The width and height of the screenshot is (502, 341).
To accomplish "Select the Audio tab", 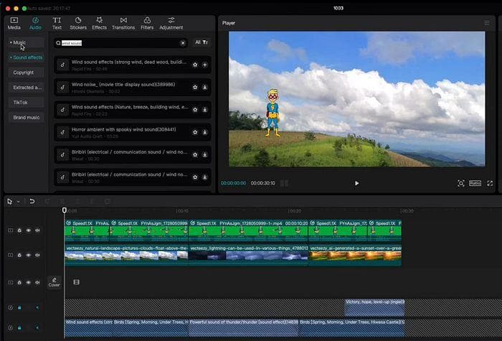I will [x=35, y=24].
